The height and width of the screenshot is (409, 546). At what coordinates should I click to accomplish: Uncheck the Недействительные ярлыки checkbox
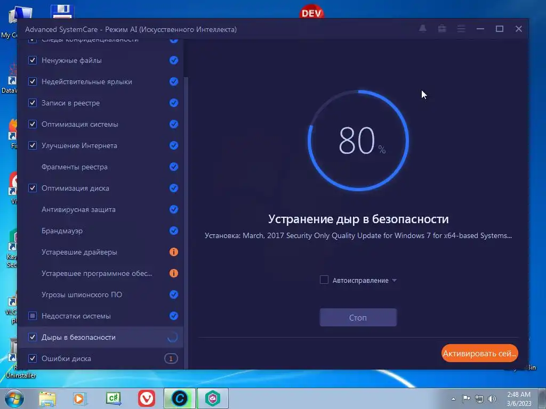(33, 81)
